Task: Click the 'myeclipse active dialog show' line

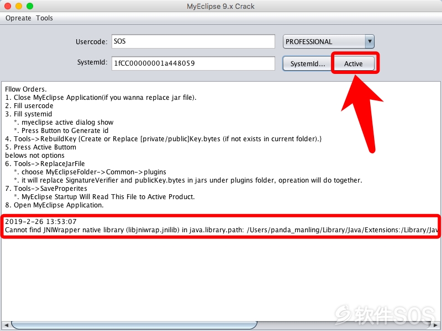Action: pyautogui.click(x=64, y=122)
